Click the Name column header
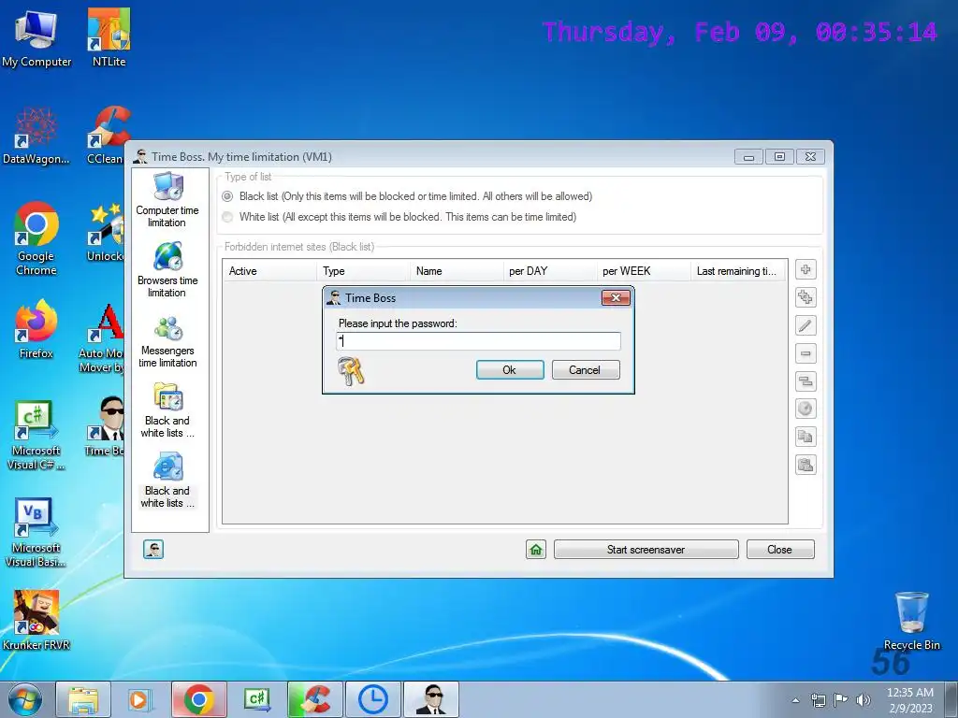The height and width of the screenshot is (718, 958). (456, 271)
